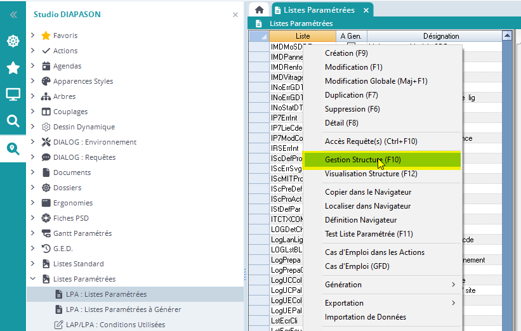Click the magnifying glass search sidebar icon
The image size is (521, 331).
click(x=13, y=121)
